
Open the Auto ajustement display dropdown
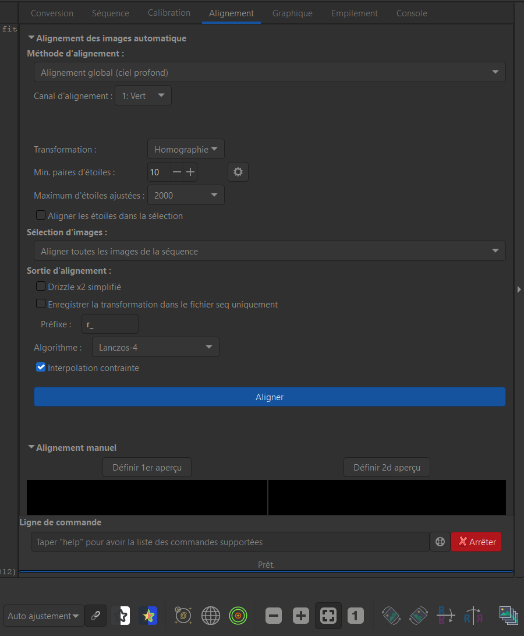point(44,616)
